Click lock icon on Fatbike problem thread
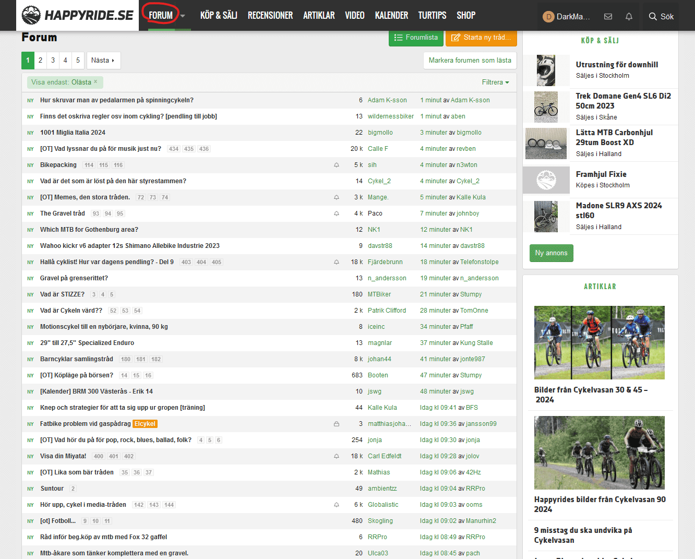The height and width of the screenshot is (559, 695). pos(337,424)
